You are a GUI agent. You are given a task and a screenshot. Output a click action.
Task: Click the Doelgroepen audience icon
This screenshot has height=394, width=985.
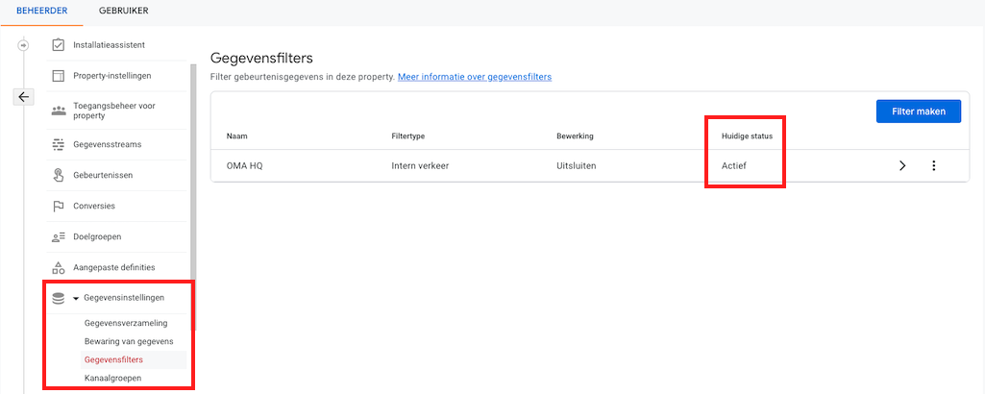click(58, 236)
